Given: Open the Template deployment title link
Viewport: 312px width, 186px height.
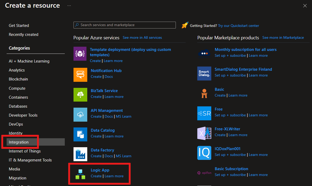Looking at the screenshot, I should 130,52.
